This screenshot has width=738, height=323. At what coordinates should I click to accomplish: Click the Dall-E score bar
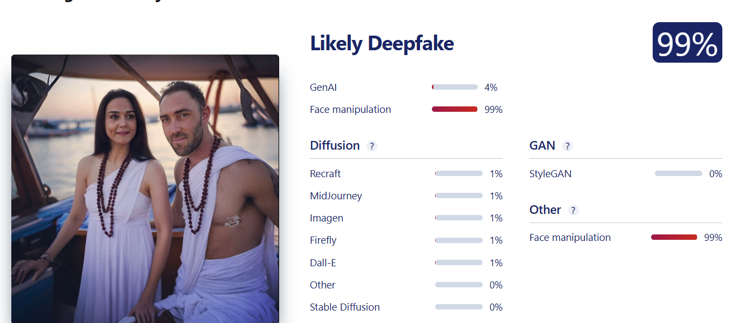tap(458, 263)
